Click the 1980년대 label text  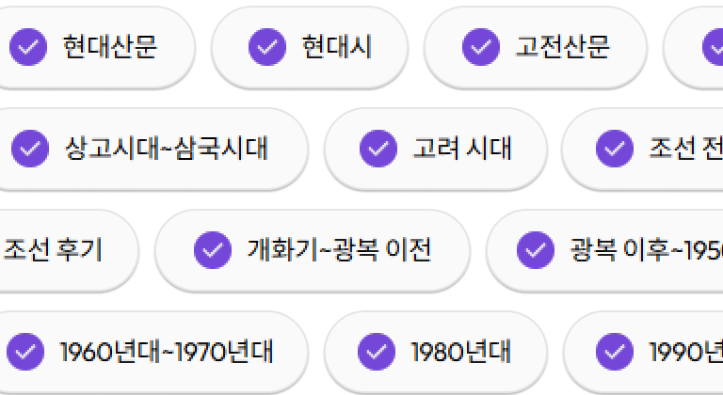[x=460, y=351]
